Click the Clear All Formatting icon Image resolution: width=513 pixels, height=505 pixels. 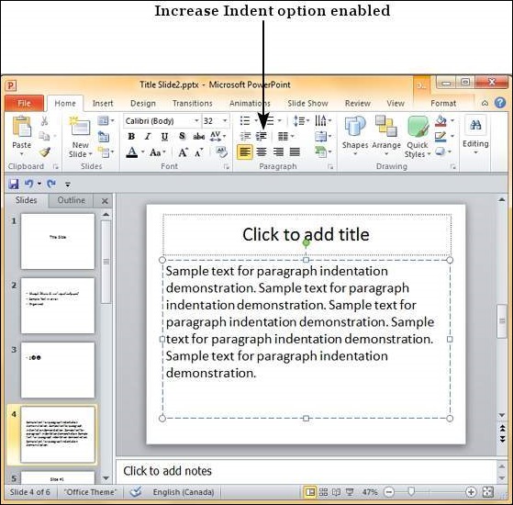click(x=222, y=151)
